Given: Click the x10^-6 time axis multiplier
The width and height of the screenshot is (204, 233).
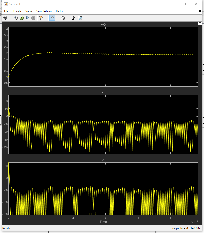Looking at the screenshot, I should pyautogui.click(x=195, y=222).
